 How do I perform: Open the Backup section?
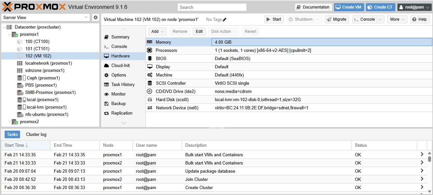point(123,104)
